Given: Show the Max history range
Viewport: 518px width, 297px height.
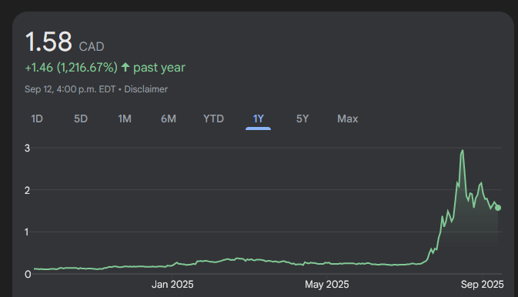Looking at the screenshot, I should (x=348, y=118).
